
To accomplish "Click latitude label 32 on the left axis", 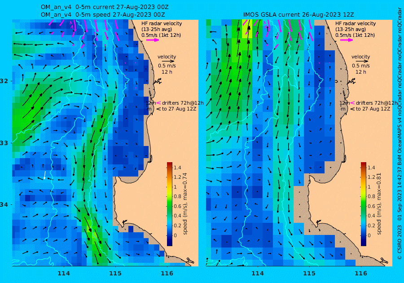I will (4, 81).
